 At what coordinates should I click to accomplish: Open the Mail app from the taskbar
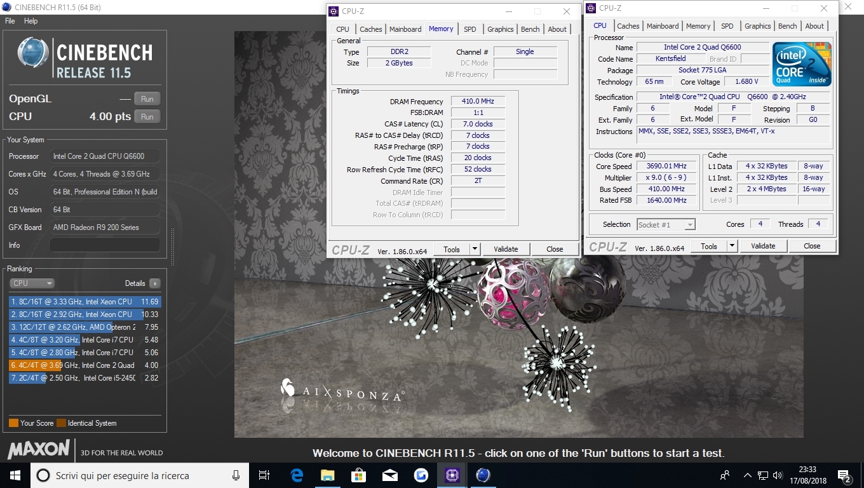389,475
